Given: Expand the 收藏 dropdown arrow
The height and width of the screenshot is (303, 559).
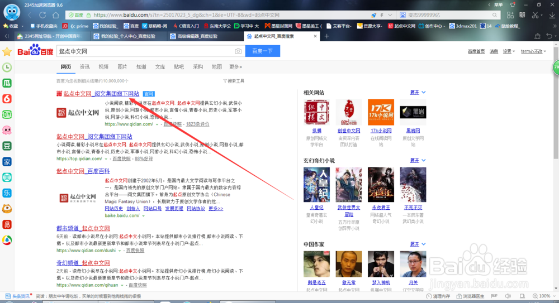Looking at the screenshot, I should (22, 26).
